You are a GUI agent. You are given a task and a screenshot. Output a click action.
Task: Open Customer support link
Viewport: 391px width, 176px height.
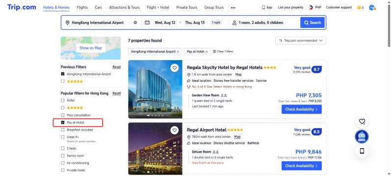point(339,7)
